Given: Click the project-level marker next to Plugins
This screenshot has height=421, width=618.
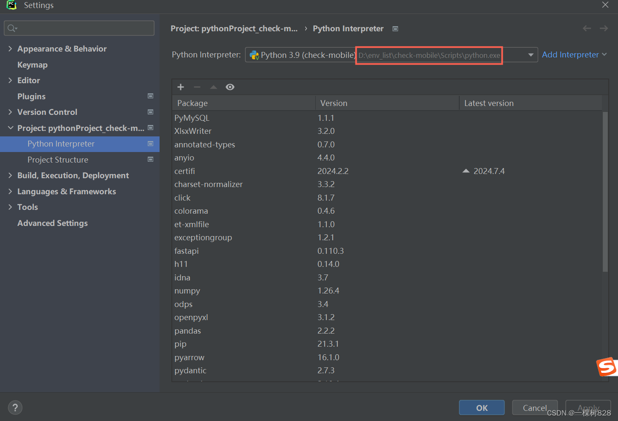Looking at the screenshot, I should 150,96.
